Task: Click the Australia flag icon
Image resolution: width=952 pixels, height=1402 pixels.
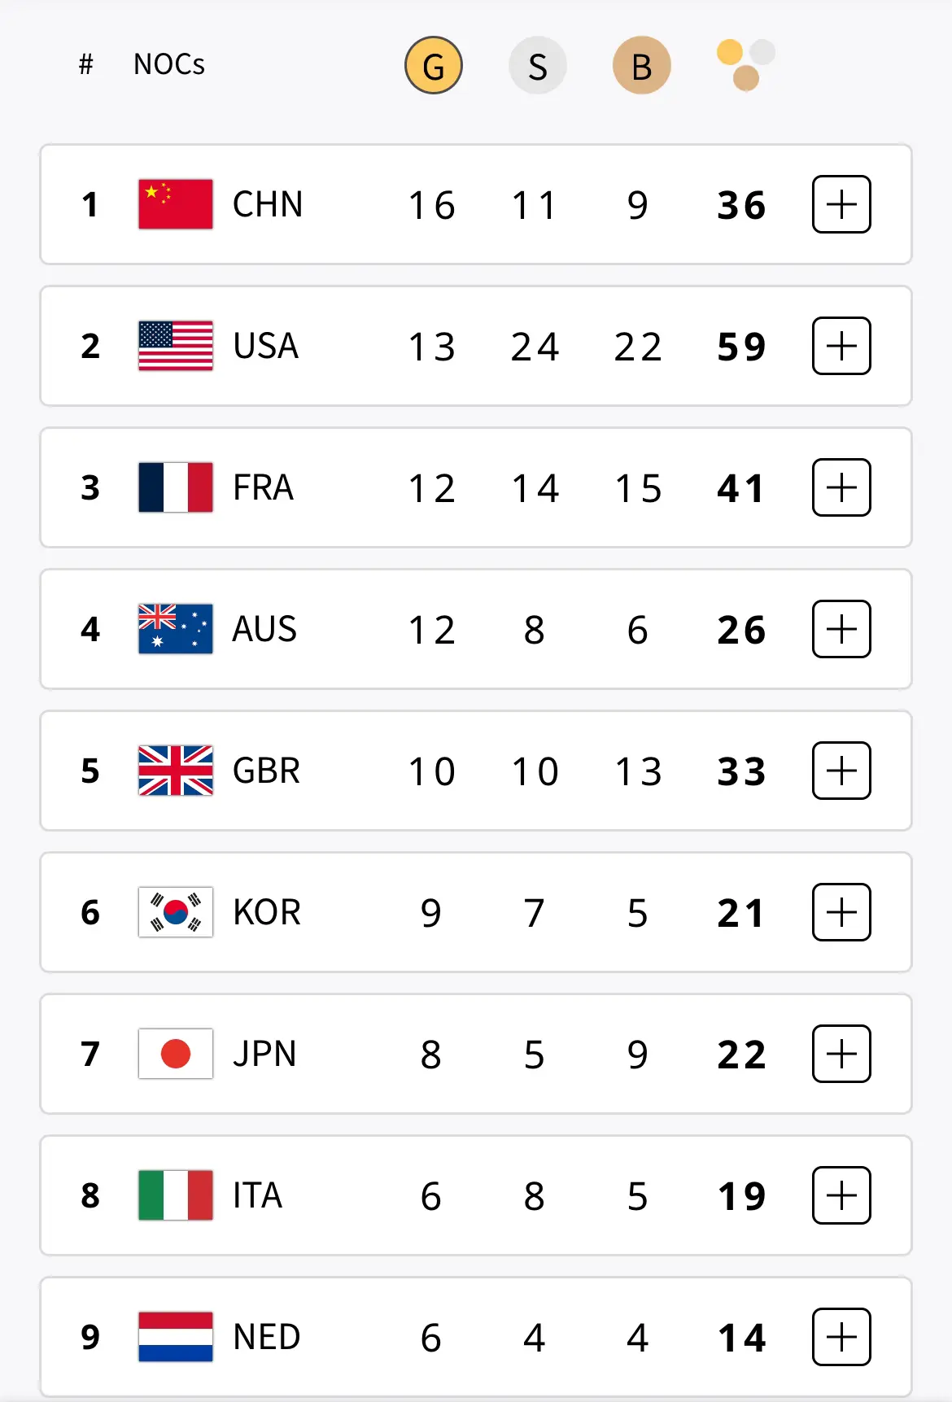Action: coord(176,629)
